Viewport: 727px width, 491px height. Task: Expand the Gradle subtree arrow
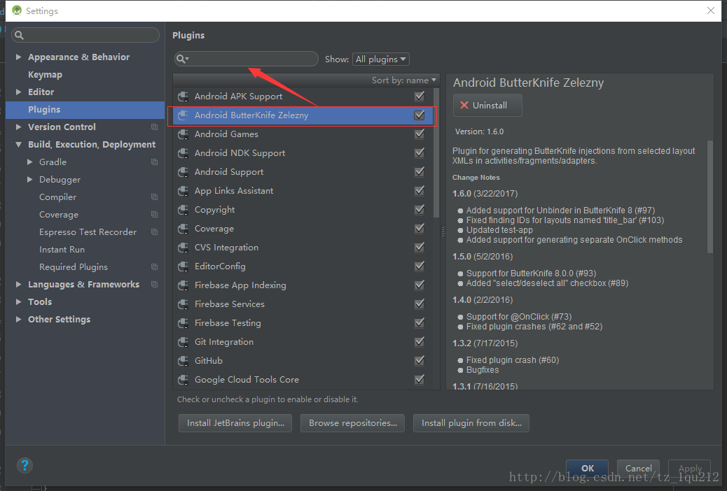pos(29,162)
